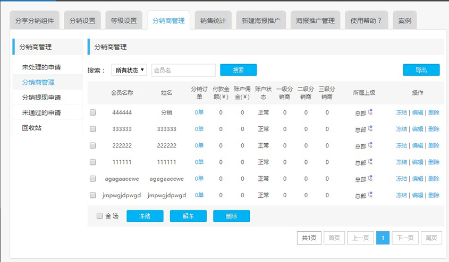Viewport: 449px width, 262px height.
Task: Click the superior-change icon in row 111111
Action: (x=370, y=162)
